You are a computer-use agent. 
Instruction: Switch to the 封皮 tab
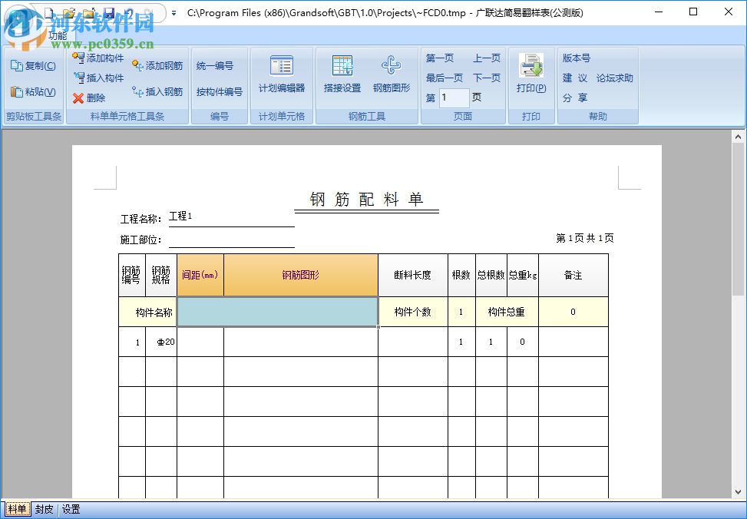(44, 509)
